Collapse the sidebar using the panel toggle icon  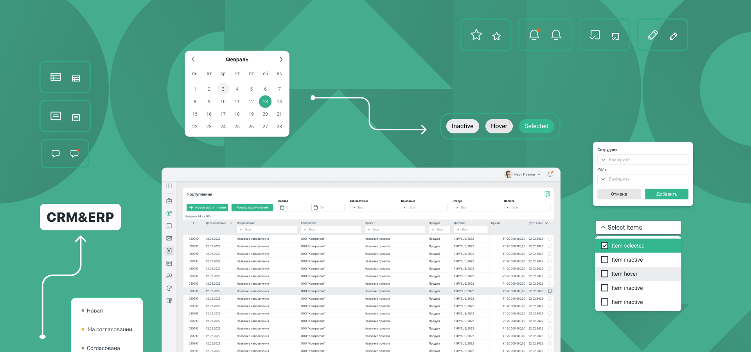[x=169, y=186]
